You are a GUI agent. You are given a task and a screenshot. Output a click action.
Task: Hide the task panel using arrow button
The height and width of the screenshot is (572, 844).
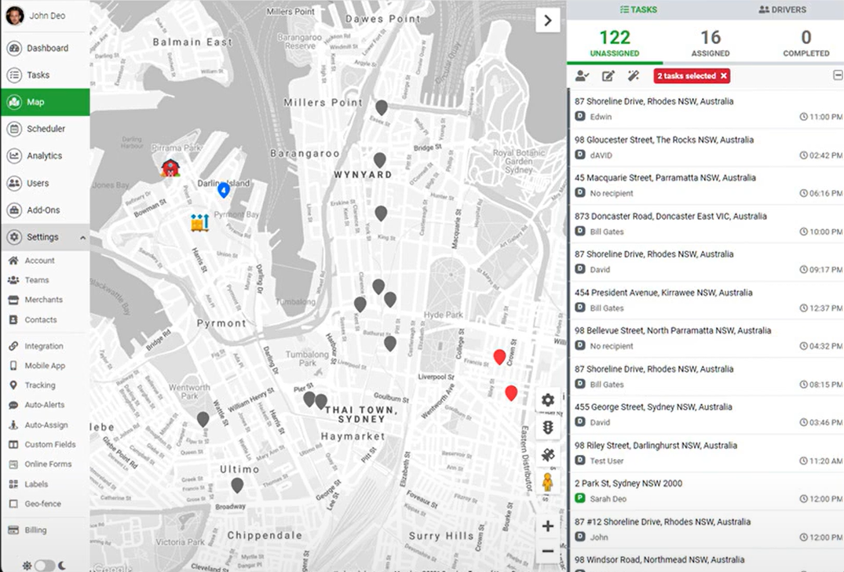pos(547,20)
